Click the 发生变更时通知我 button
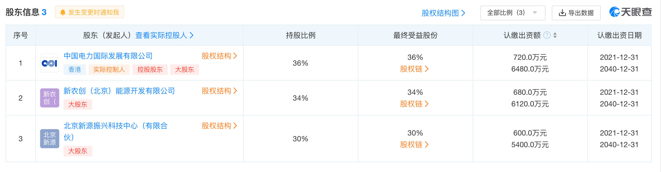This screenshot has width=661, height=172. [90, 12]
